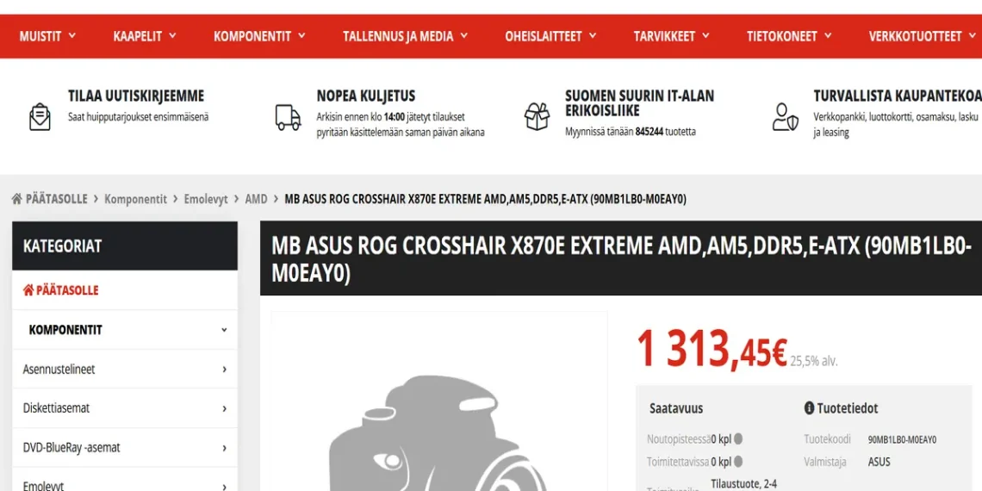Click the delivery truck icon

(288, 117)
